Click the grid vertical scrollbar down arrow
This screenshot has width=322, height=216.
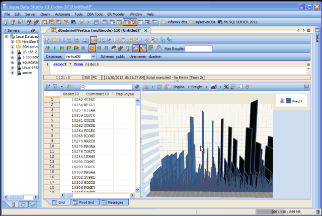(x=137, y=190)
